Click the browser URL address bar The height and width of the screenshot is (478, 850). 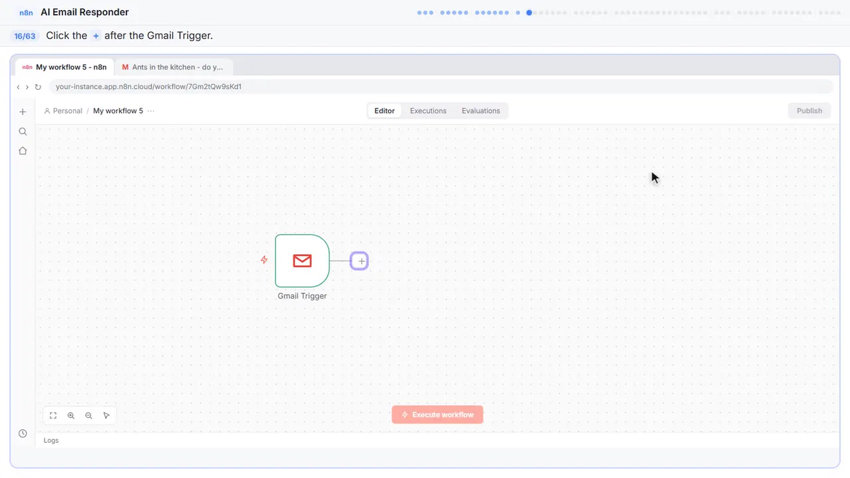coord(441,87)
